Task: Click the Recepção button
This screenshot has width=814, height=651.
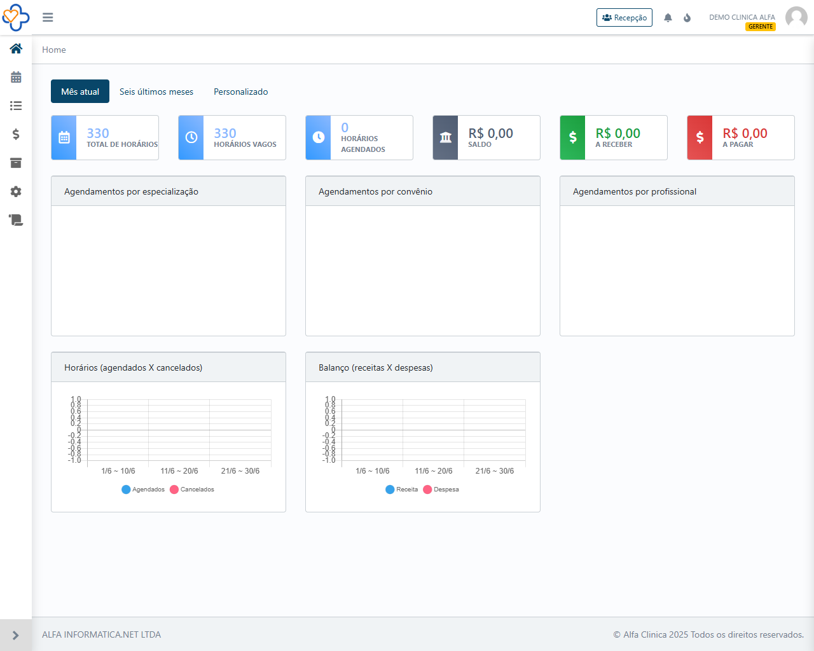Action: pyautogui.click(x=624, y=18)
